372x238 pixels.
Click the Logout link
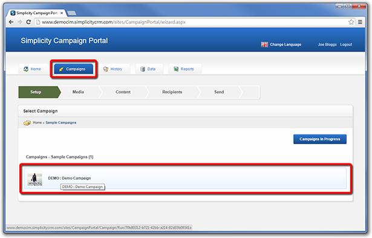tap(346, 44)
